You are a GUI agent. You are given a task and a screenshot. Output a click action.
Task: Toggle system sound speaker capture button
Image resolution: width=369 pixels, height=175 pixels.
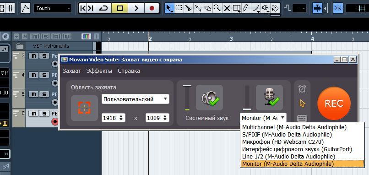pyautogui.click(x=209, y=98)
